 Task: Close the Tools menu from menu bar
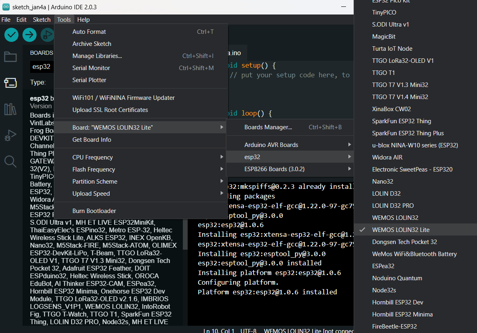coord(64,19)
